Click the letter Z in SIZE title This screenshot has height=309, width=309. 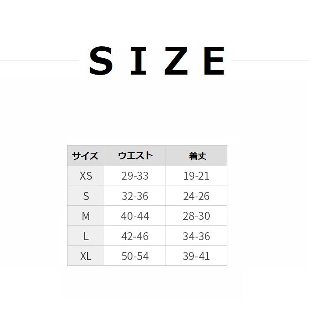[x=176, y=61]
